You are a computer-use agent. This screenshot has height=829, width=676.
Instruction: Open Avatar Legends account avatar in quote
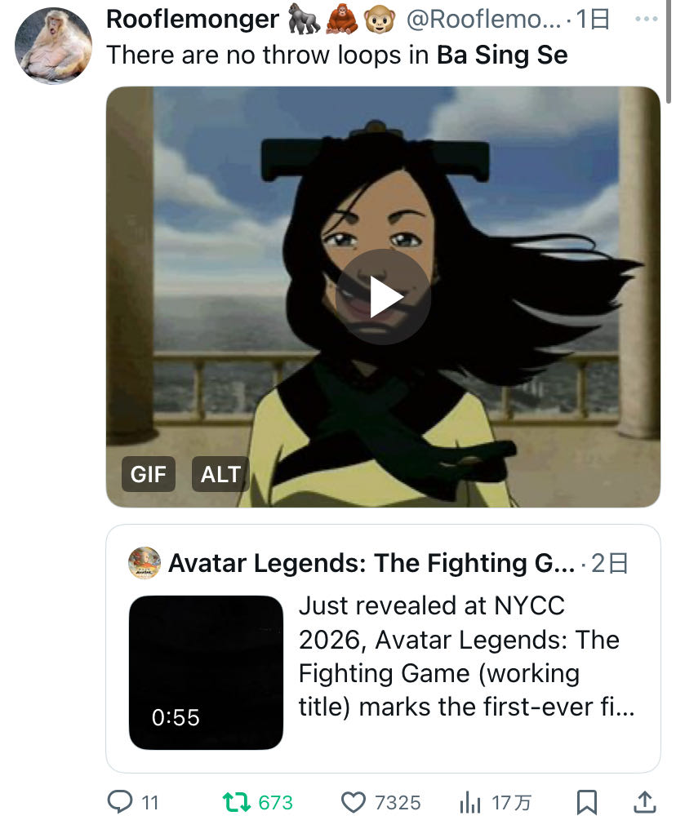pyautogui.click(x=145, y=563)
